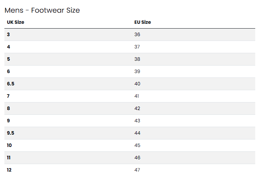
Task: Click UK size 6 cell
Action: [x=8, y=72]
